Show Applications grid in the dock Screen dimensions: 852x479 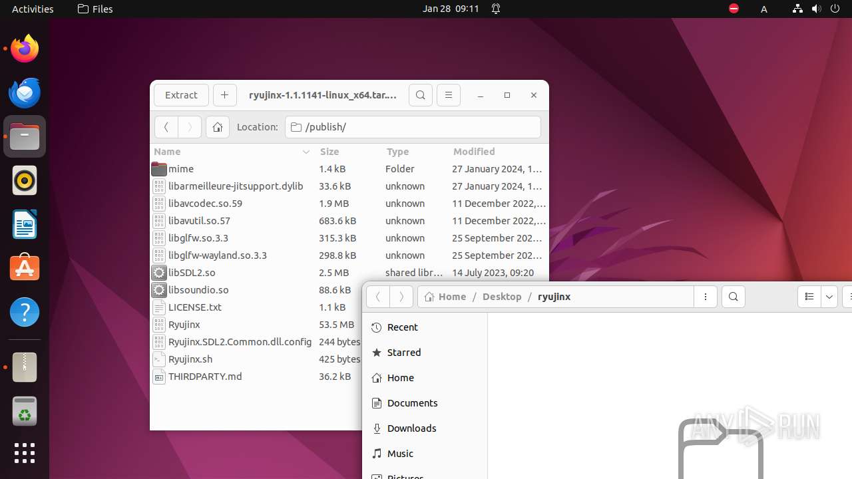coord(25,453)
